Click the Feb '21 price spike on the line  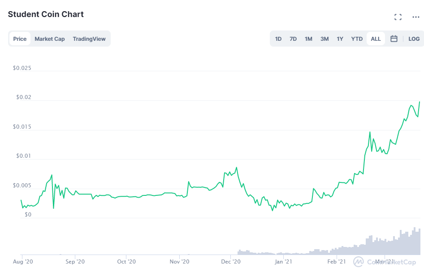pyautogui.click(x=370, y=132)
